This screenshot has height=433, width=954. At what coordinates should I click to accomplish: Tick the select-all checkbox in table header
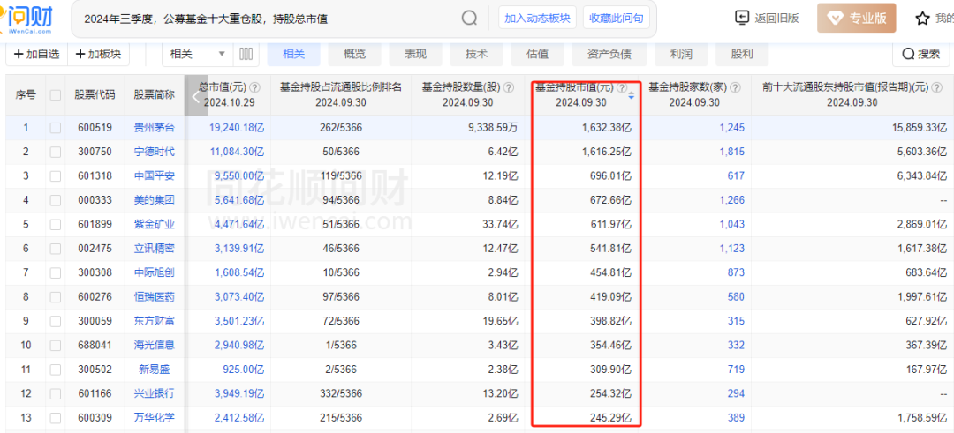click(x=56, y=94)
